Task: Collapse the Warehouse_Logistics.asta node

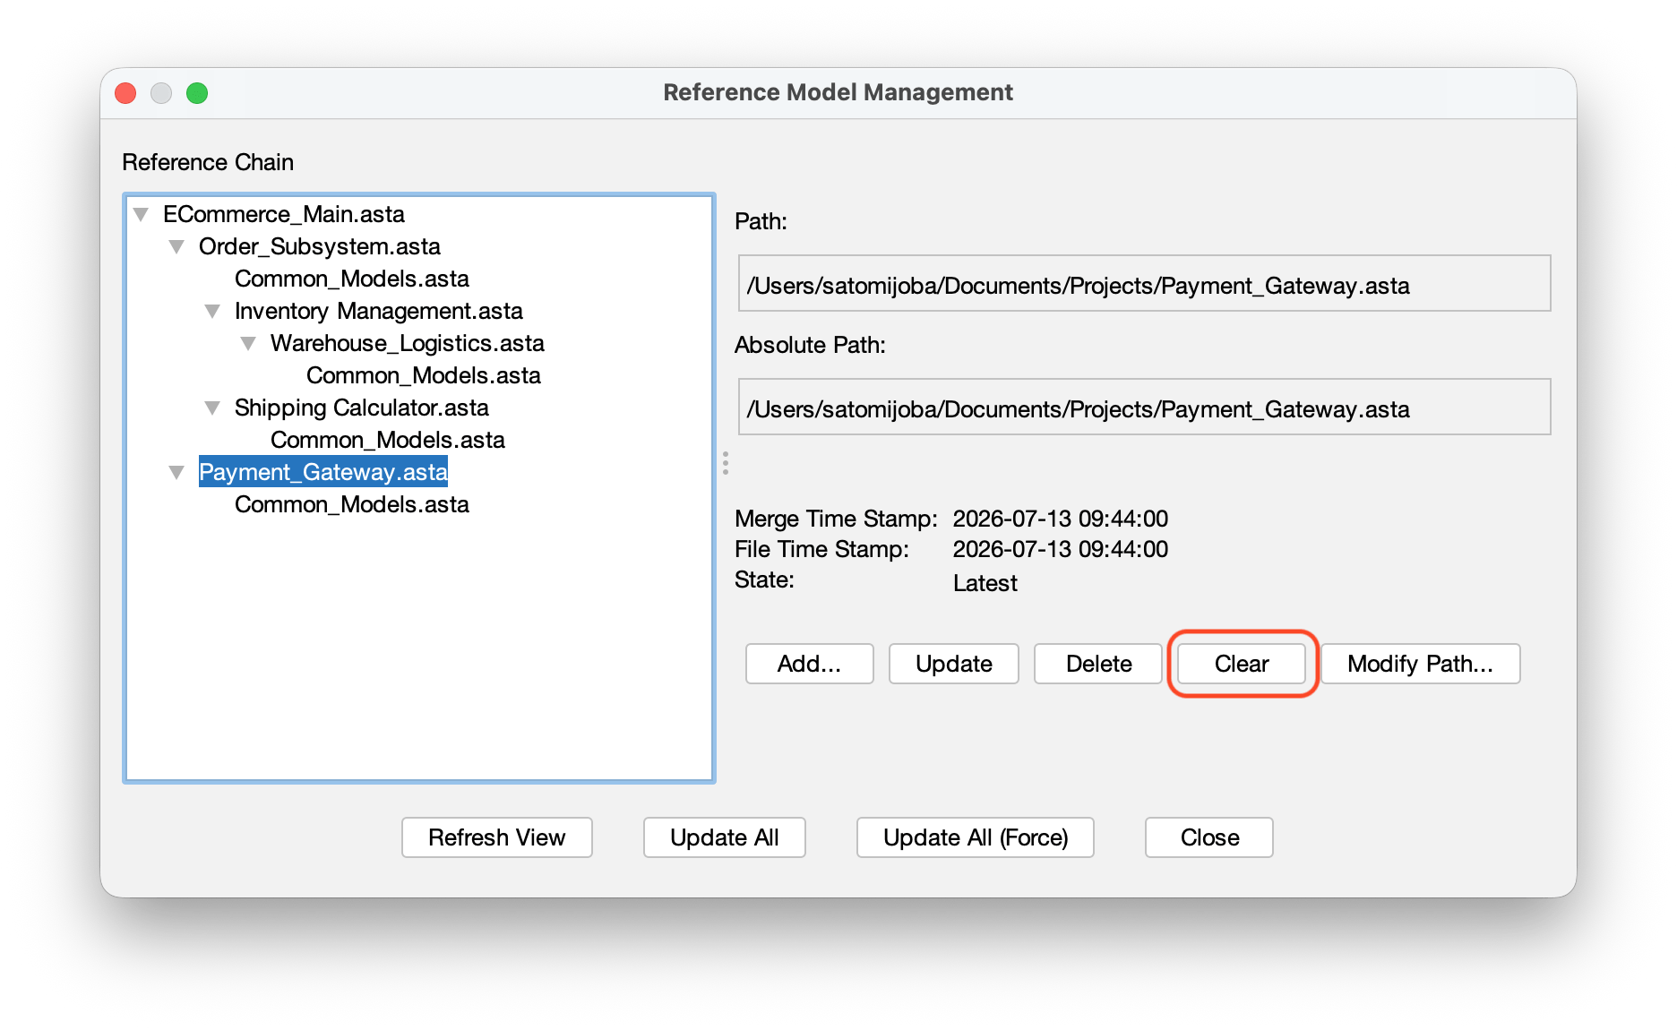Action: pos(248,344)
